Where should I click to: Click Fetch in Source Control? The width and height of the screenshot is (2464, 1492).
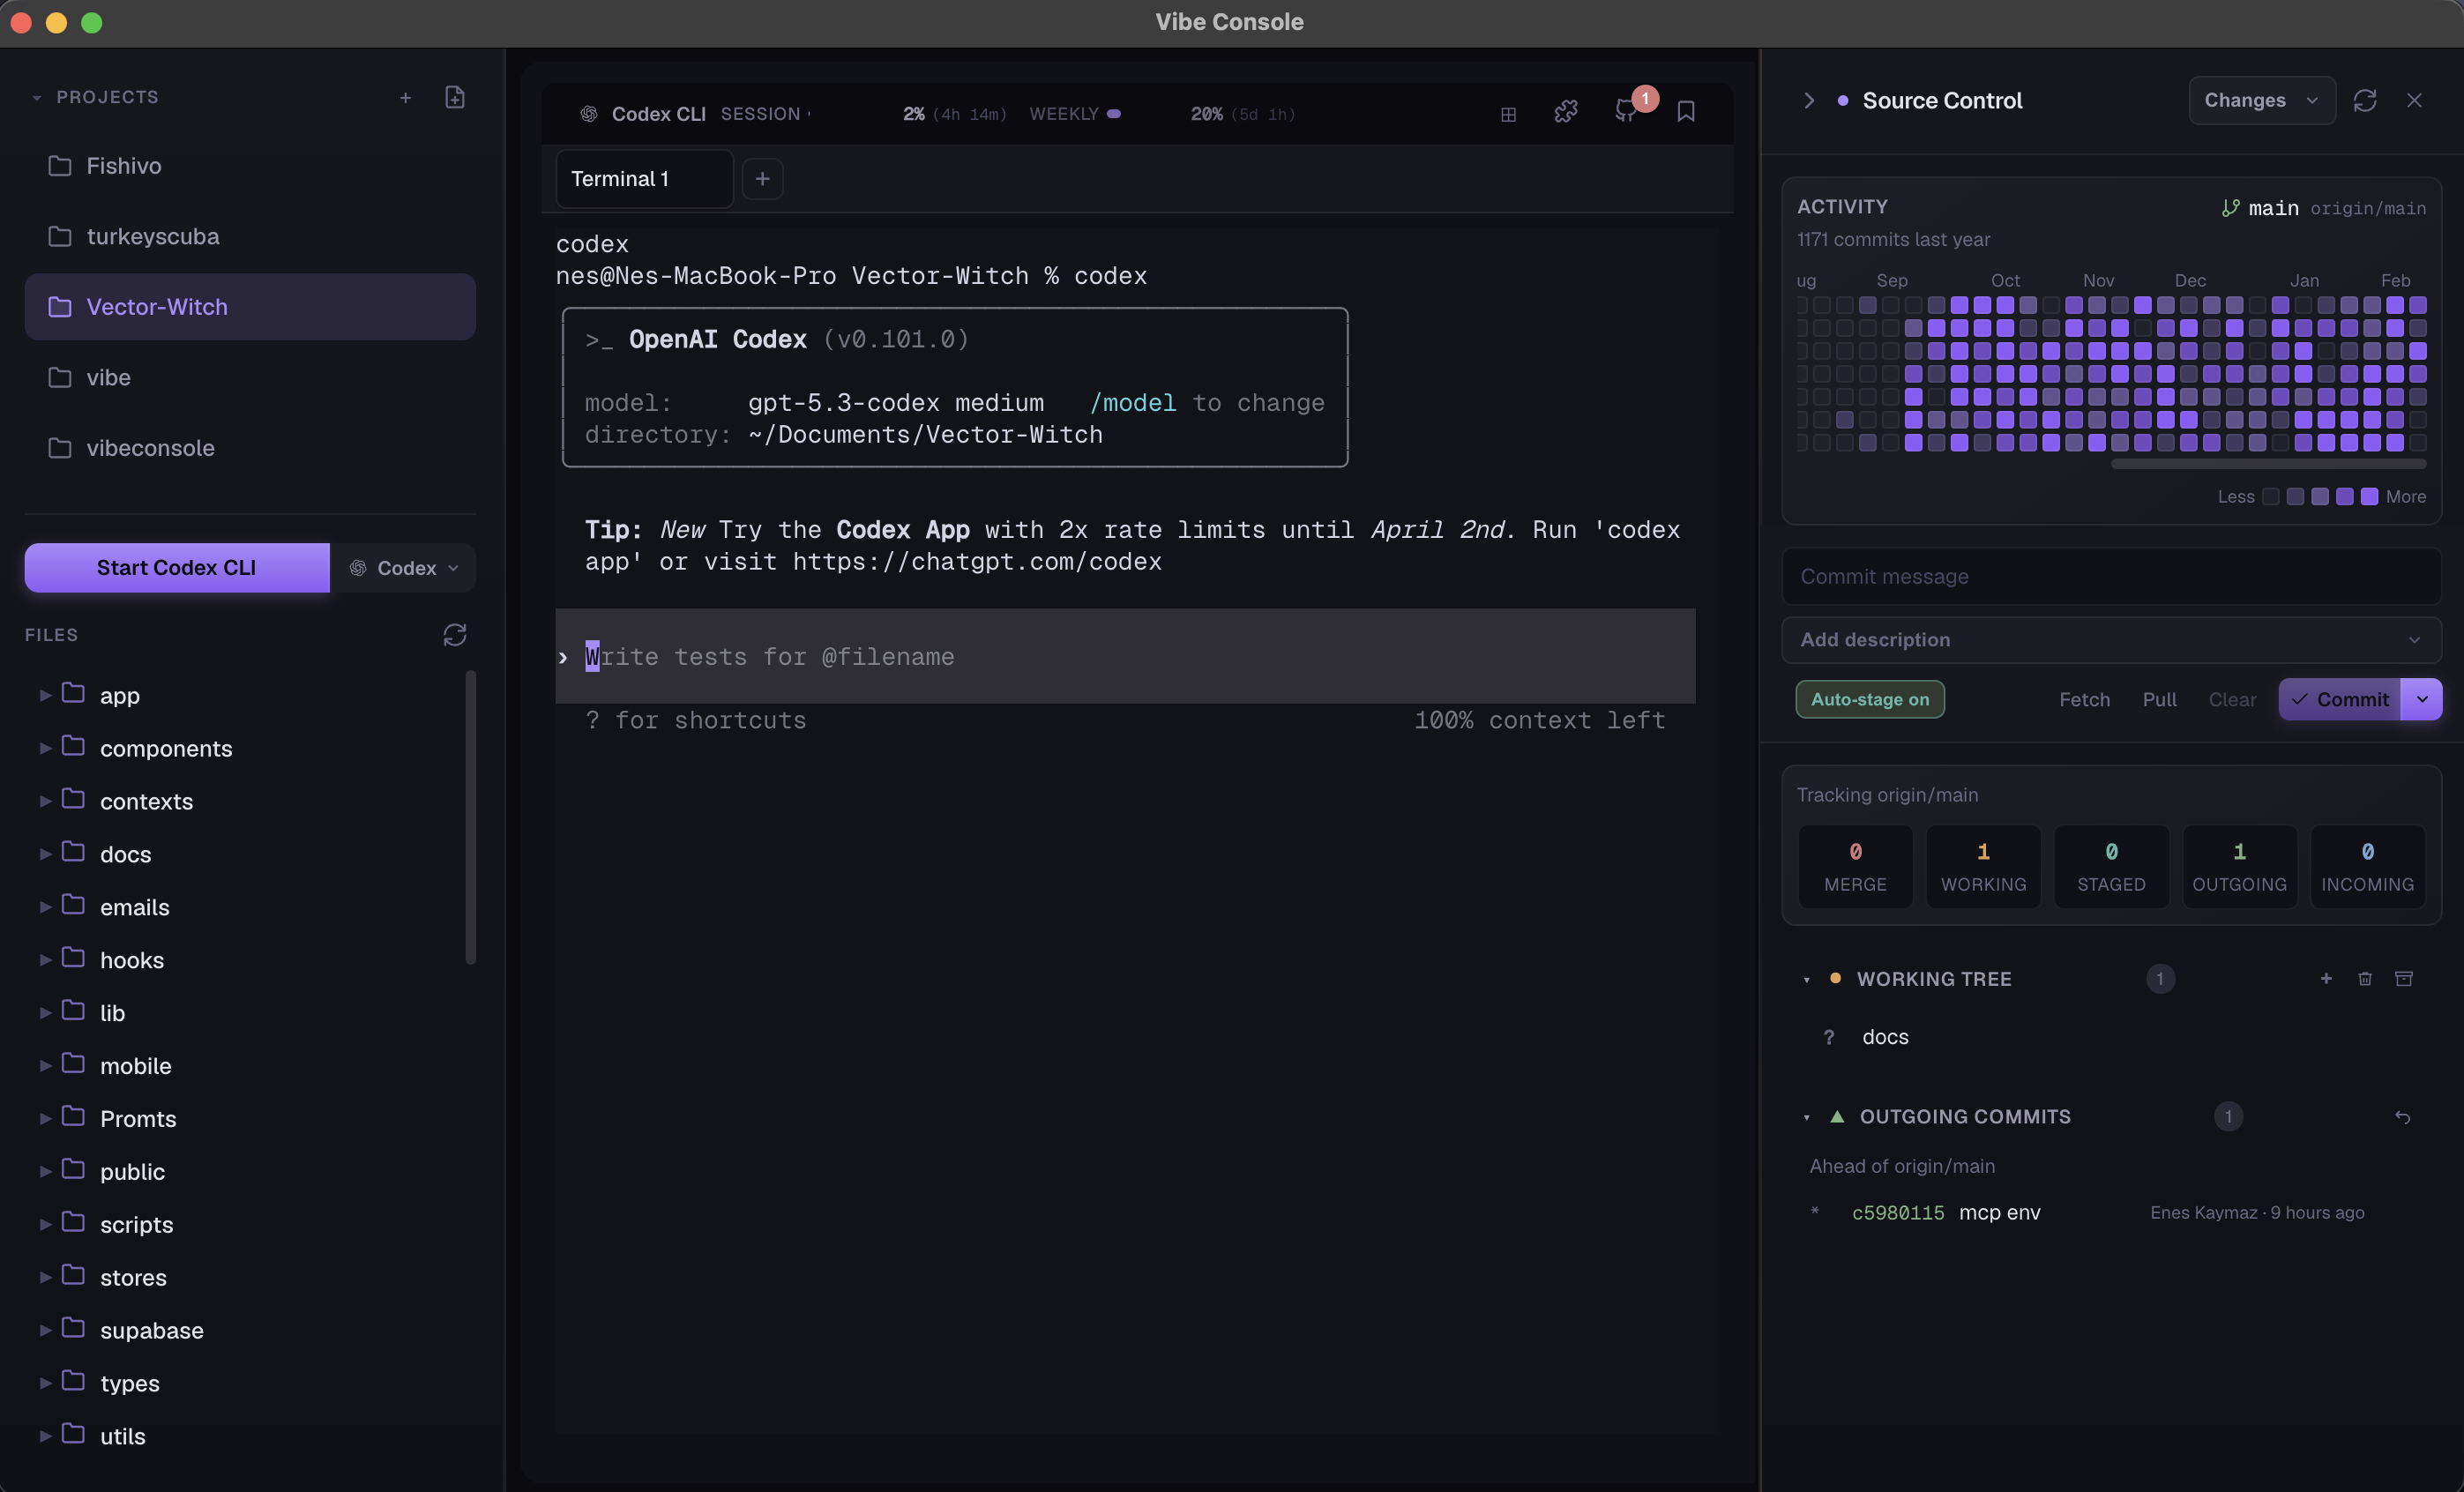click(x=2084, y=699)
